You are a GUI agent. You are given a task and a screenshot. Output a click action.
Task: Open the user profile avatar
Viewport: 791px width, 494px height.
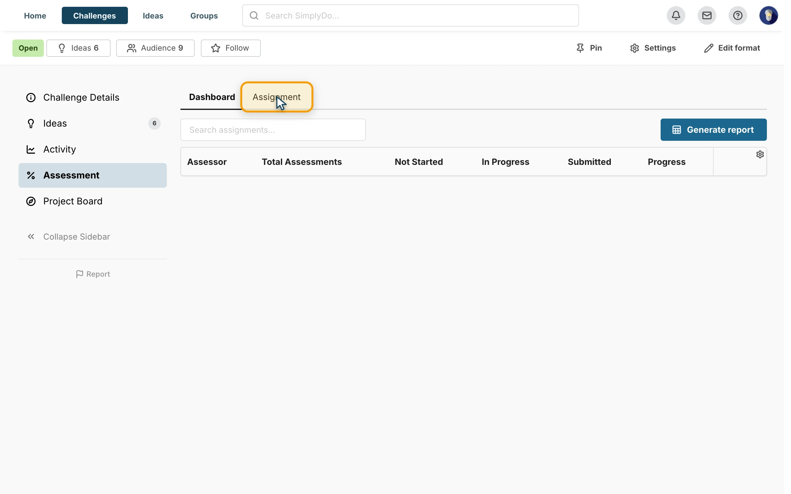click(x=768, y=15)
